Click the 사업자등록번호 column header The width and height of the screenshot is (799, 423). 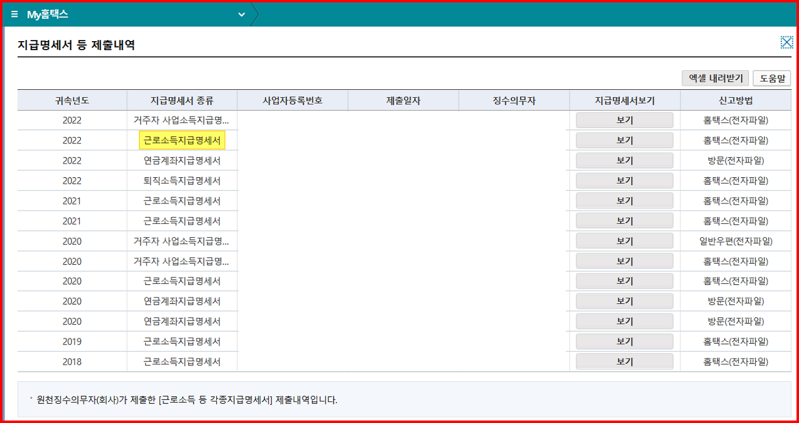[293, 100]
